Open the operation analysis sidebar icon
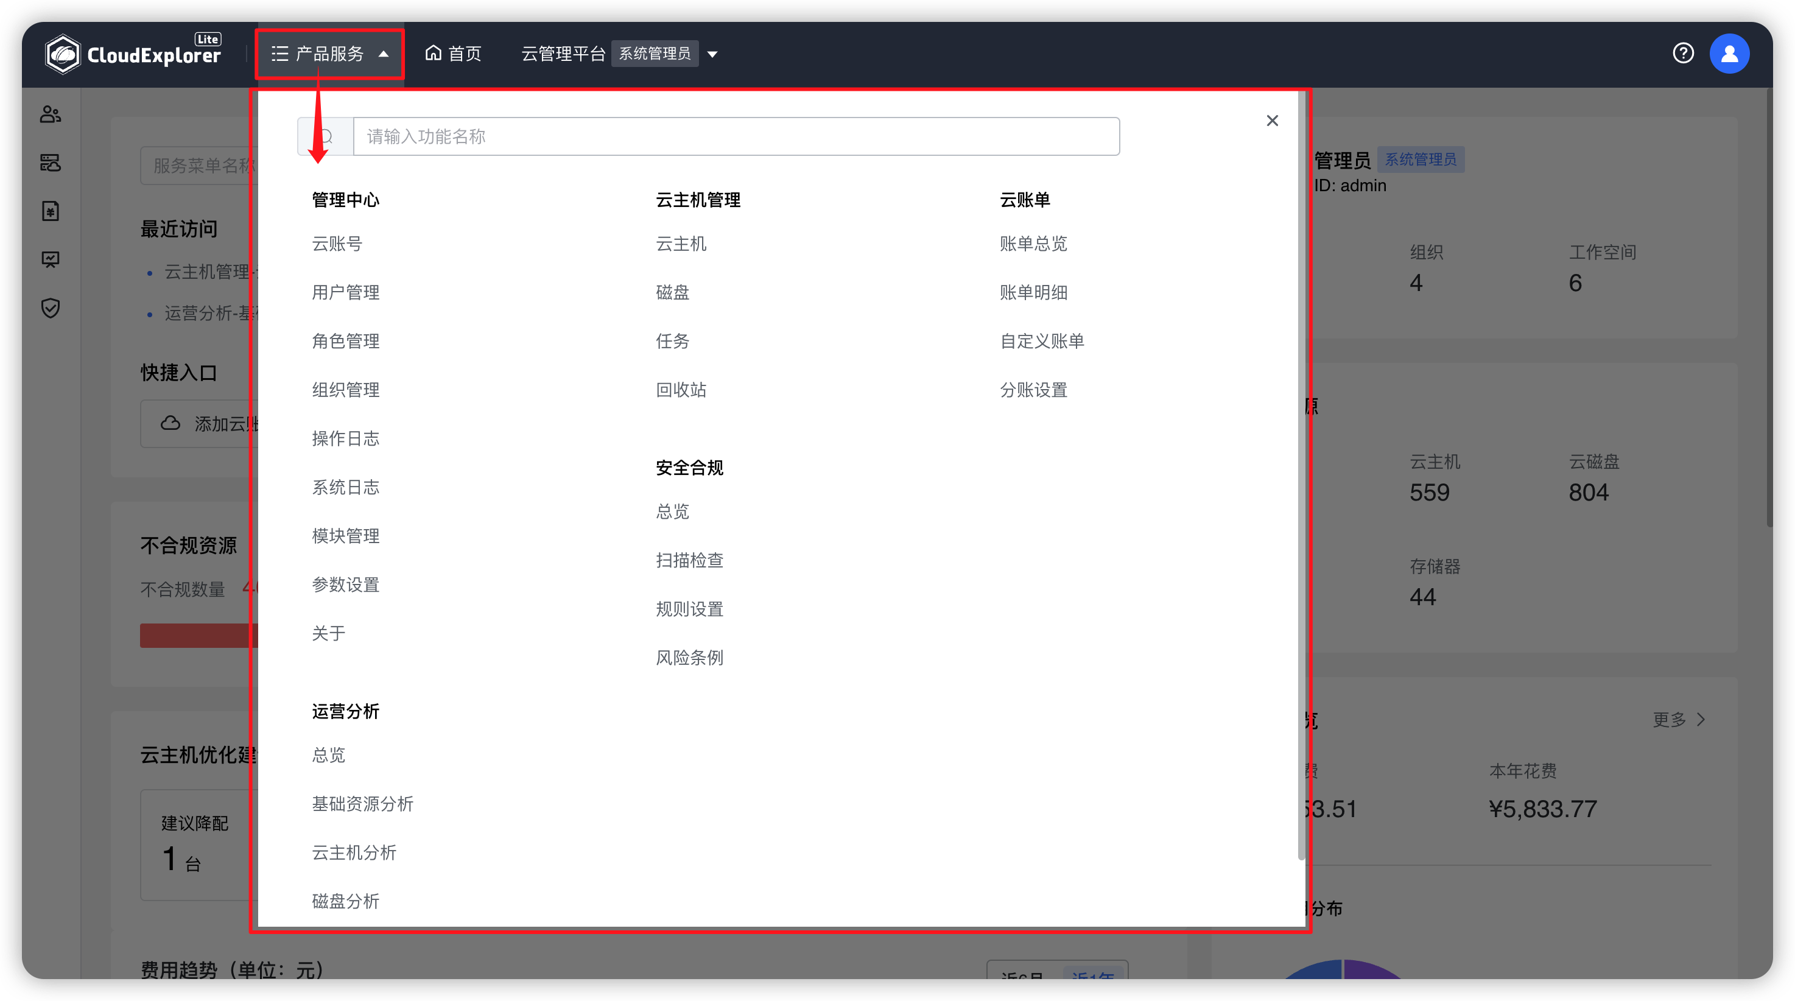This screenshot has height=1001, width=1795. pos(50,260)
